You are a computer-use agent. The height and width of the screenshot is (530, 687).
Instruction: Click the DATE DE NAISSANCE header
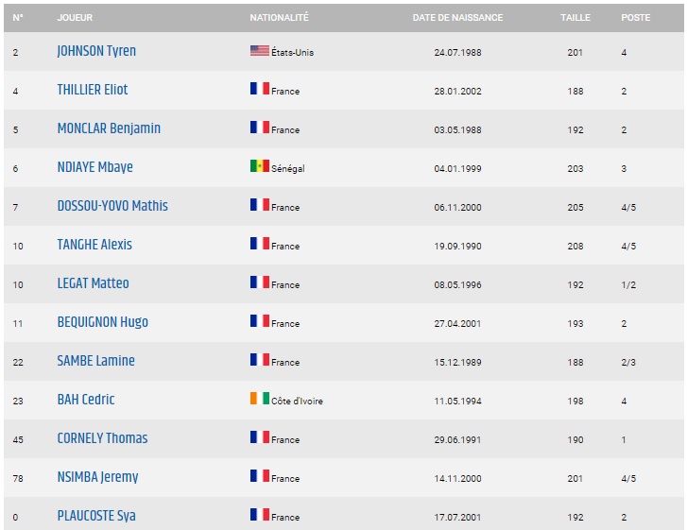[457, 18]
